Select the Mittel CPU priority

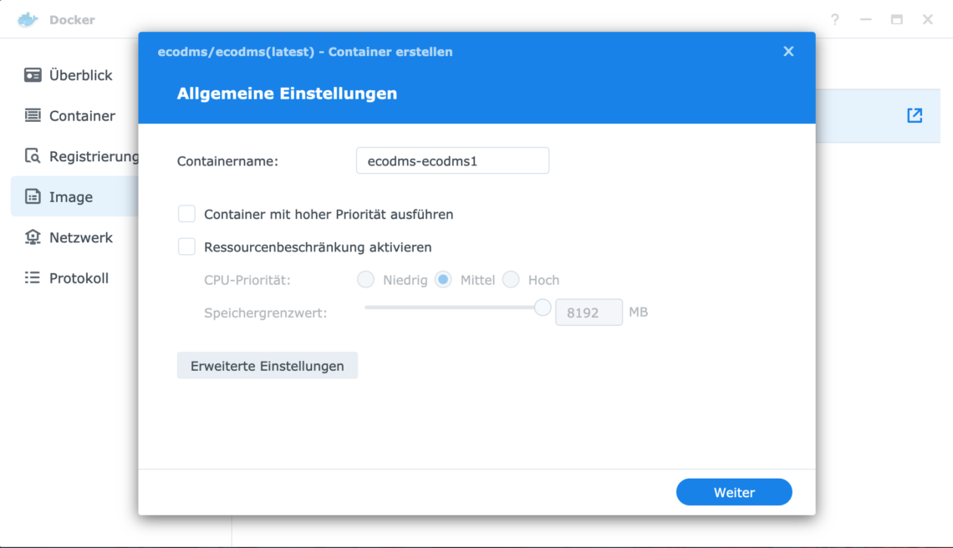443,280
